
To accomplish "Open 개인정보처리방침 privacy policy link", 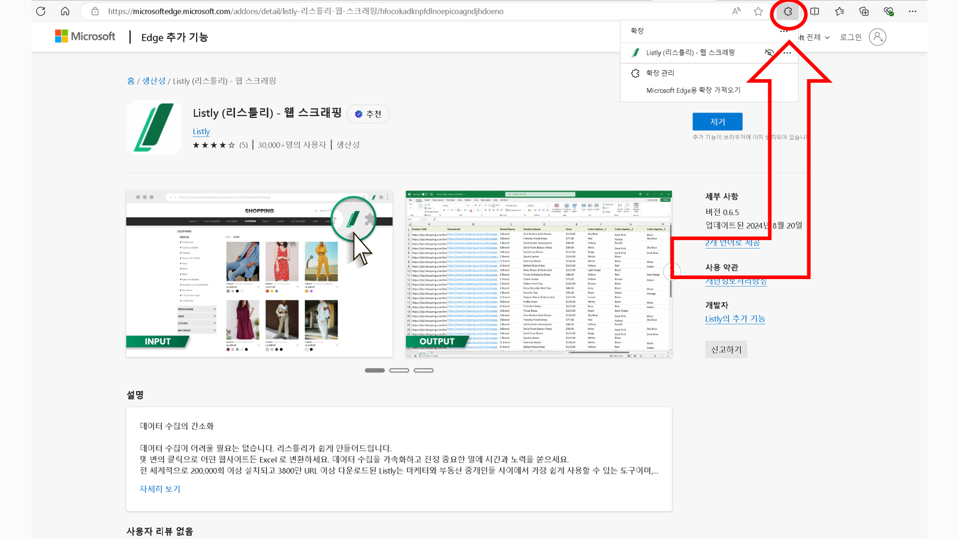I will 736,281.
